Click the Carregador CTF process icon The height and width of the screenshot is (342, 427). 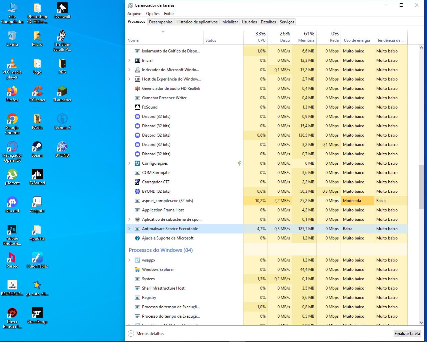pyautogui.click(x=137, y=182)
